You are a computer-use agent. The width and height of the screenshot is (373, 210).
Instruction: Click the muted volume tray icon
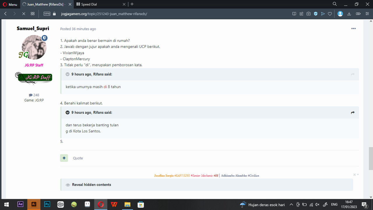[x=318, y=204]
